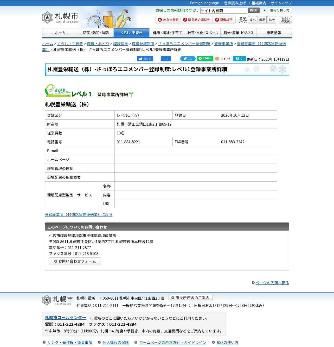This screenshot has height=347, width=334.
Task: Select 防災・防犯・消防 navigation tab
Action: click(x=96, y=33)
